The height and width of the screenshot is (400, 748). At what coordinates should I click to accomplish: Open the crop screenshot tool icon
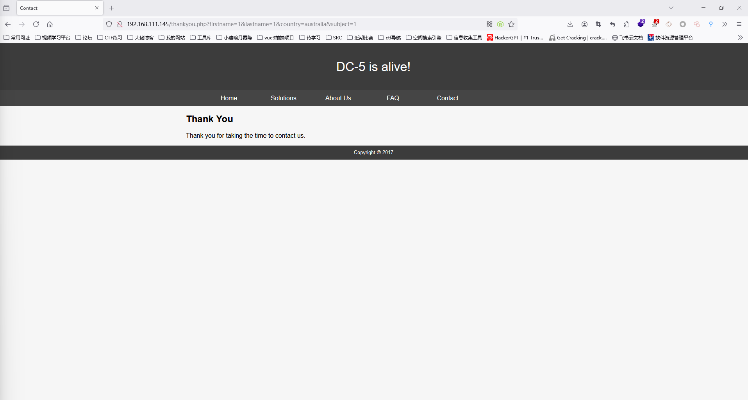[x=598, y=24]
